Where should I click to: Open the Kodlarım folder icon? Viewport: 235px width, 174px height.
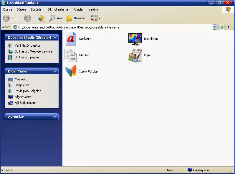point(71,39)
